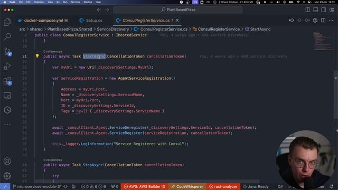The width and height of the screenshot is (338, 190).
Task: Open the Remote Explorer view
Action: click(7, 96)
